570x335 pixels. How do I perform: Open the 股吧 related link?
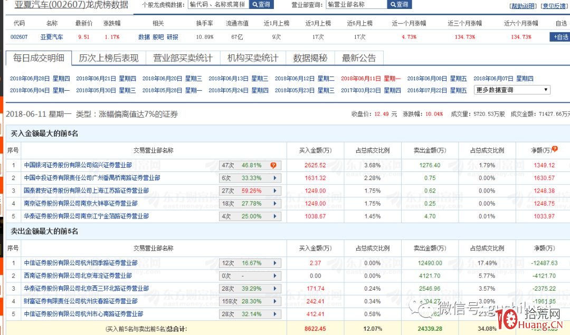pyautogui.click(x=158, y=37)
